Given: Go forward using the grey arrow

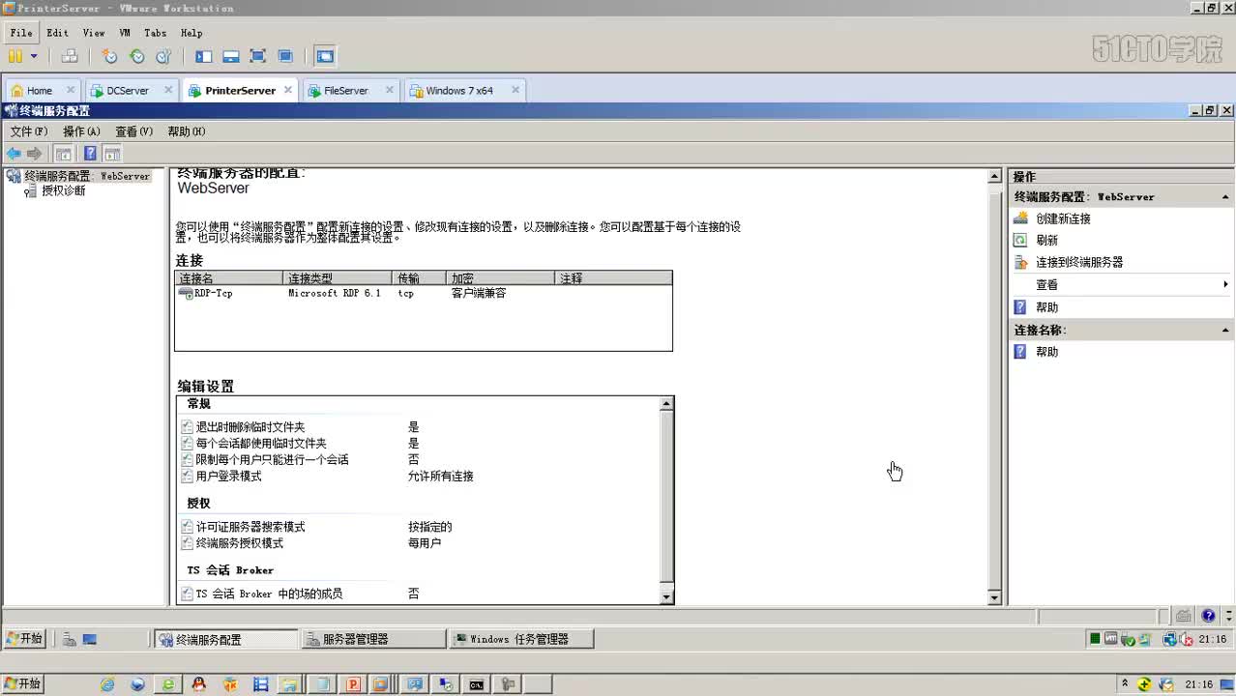Looking at the screenshot, I should tap(35, 154).
